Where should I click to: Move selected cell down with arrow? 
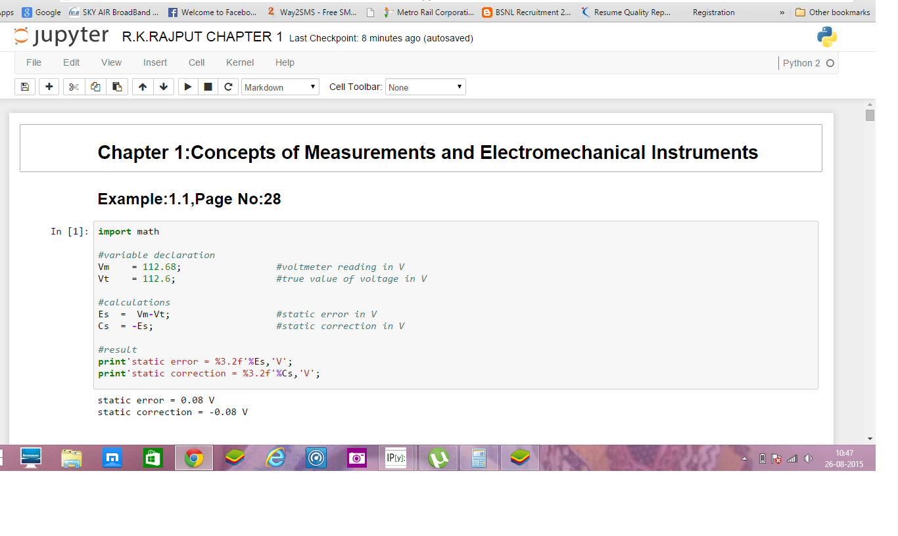(x=164, y=87)
